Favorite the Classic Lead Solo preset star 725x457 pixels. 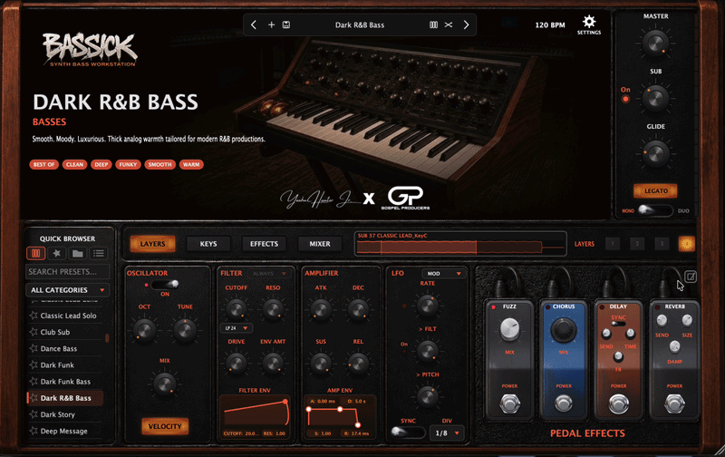34,316
